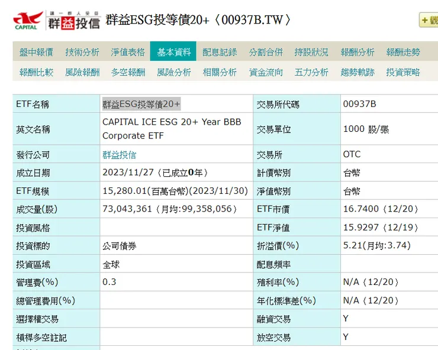Open the 五力分析 tab
The image size is (438, 350).
pos(311,72)
